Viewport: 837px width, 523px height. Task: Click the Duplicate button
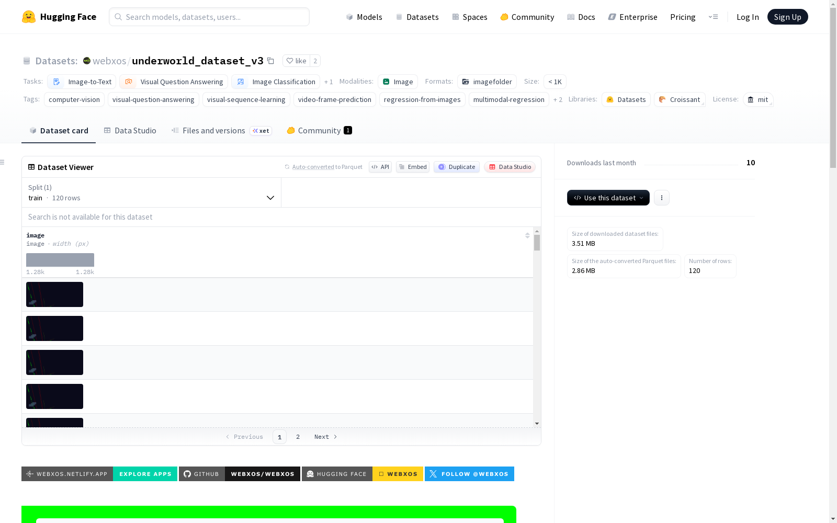(x=457, y=167)
